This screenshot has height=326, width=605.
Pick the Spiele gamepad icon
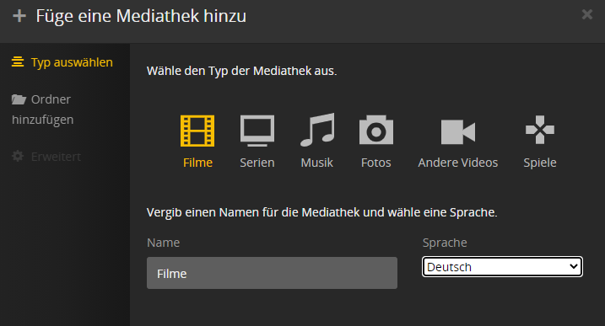(540, 130)
